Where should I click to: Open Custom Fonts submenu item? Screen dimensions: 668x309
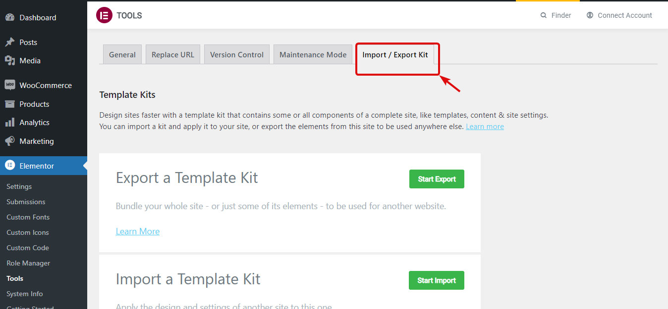pyautogui.click(x=28, y=217)
